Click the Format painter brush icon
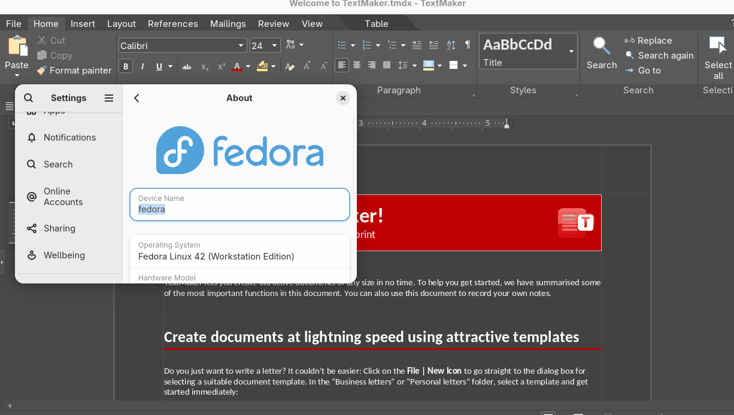Image resolution: width=734 pixels, height=415 pixels. click(x=41, y=71)
